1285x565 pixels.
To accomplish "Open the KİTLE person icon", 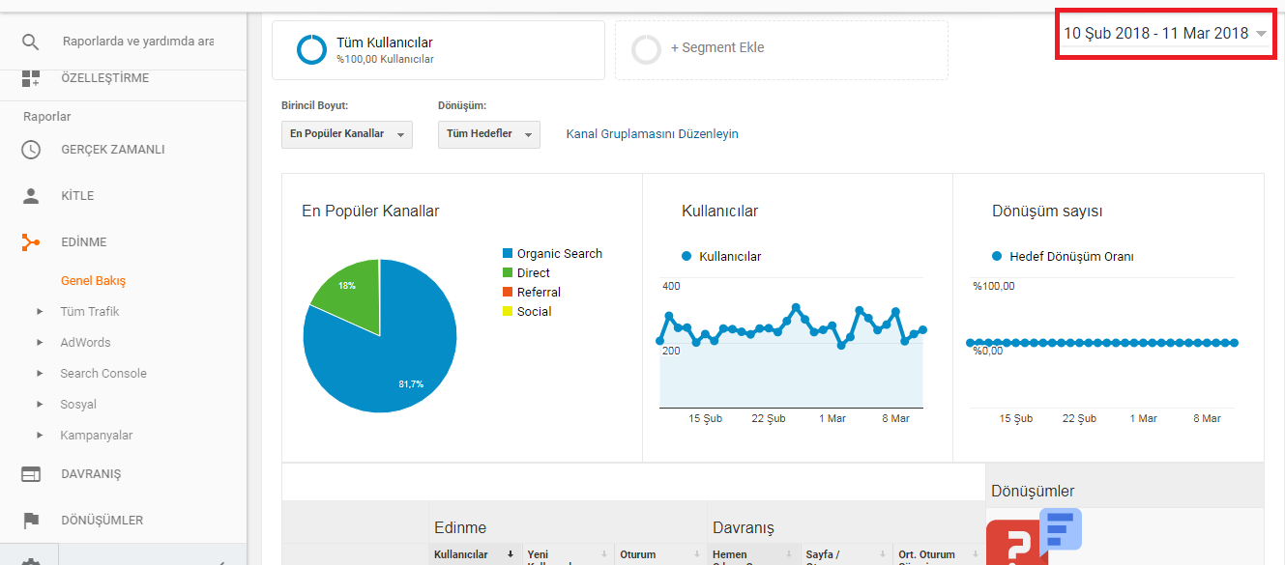I will coord(31,196).
